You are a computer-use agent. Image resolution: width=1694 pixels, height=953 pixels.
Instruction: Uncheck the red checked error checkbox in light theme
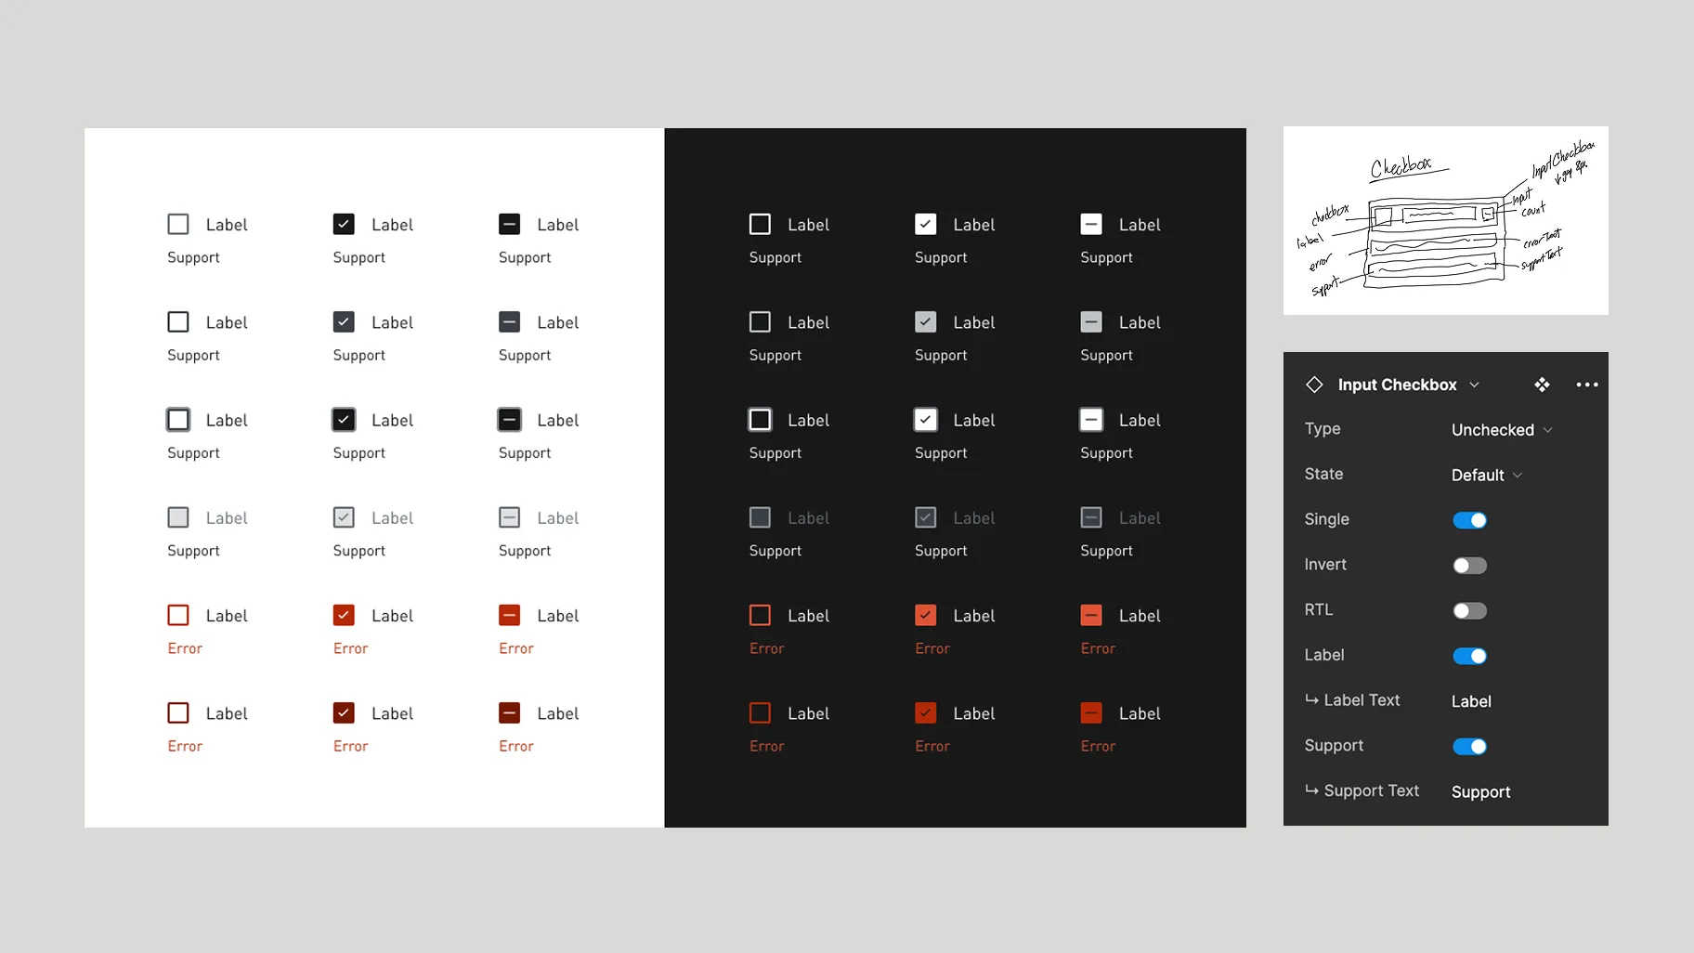pos(344,615)
